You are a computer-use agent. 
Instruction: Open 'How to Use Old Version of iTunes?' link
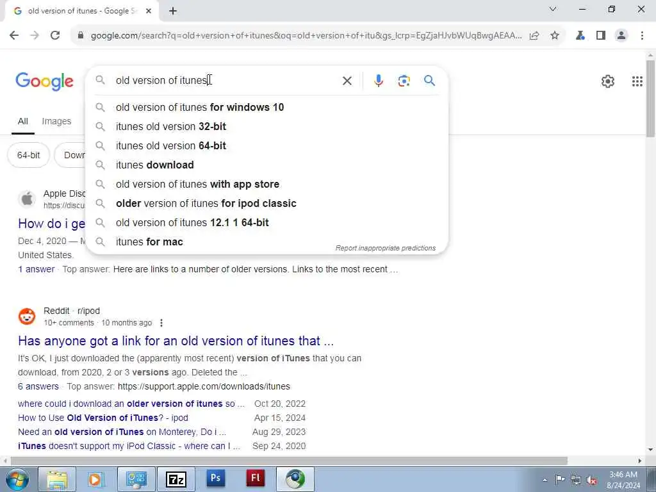[x=103, y=418]
